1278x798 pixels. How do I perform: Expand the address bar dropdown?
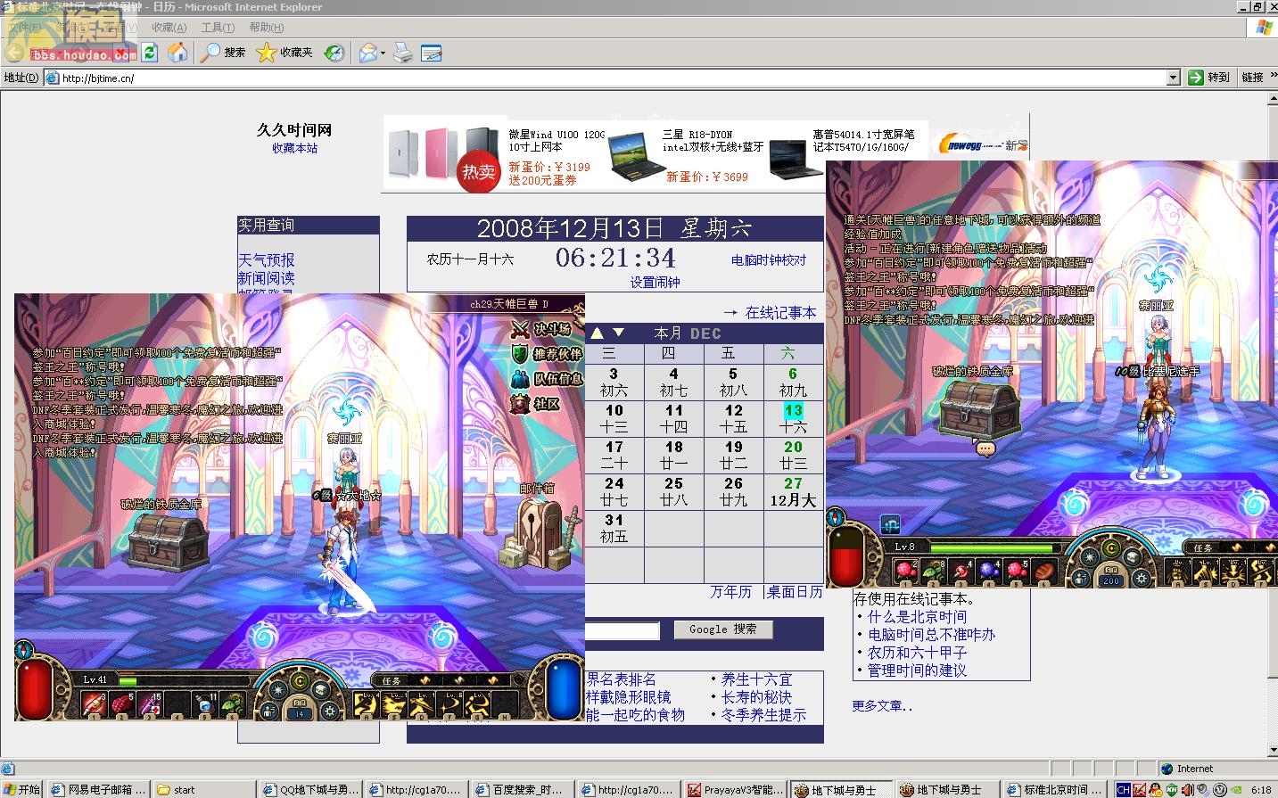pyautogui.click(x=1174, y=78)
